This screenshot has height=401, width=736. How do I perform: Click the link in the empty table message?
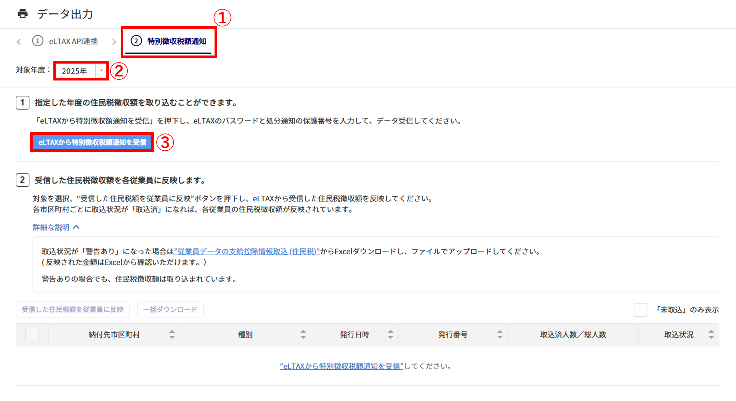(342, 366)
